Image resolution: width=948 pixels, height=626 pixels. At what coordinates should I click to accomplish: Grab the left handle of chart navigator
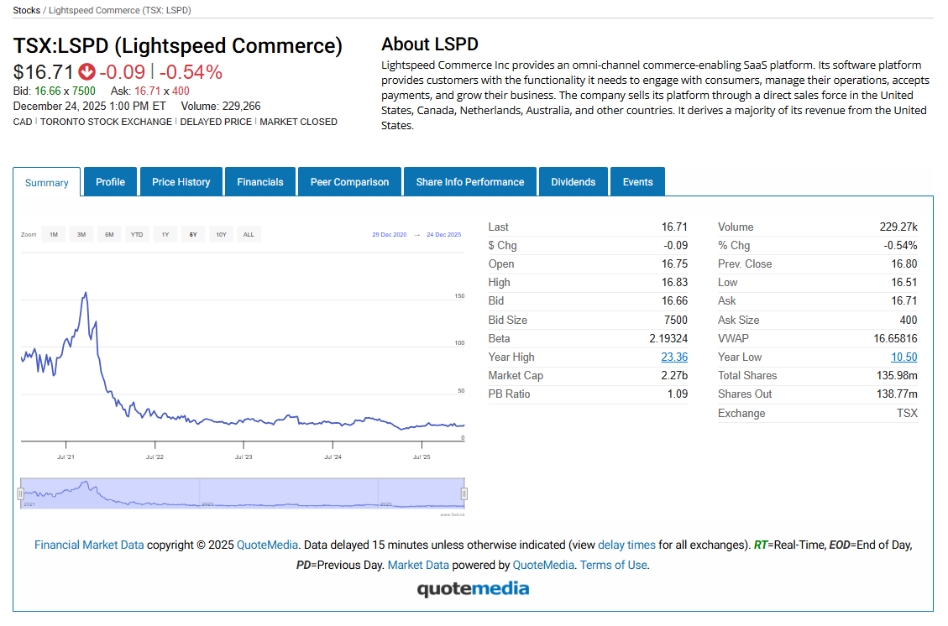22,493
